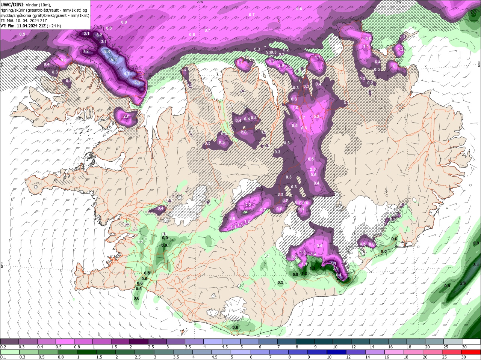Click the dark teal 8 swatch in upper legend row
This screenshot has width=481, height=360.
tap(305, 342)
